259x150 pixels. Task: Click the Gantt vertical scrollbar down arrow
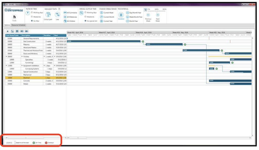pyautogui.click(x=253, y=136)
